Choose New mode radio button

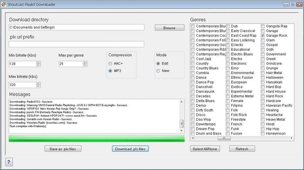pos(158,71)
